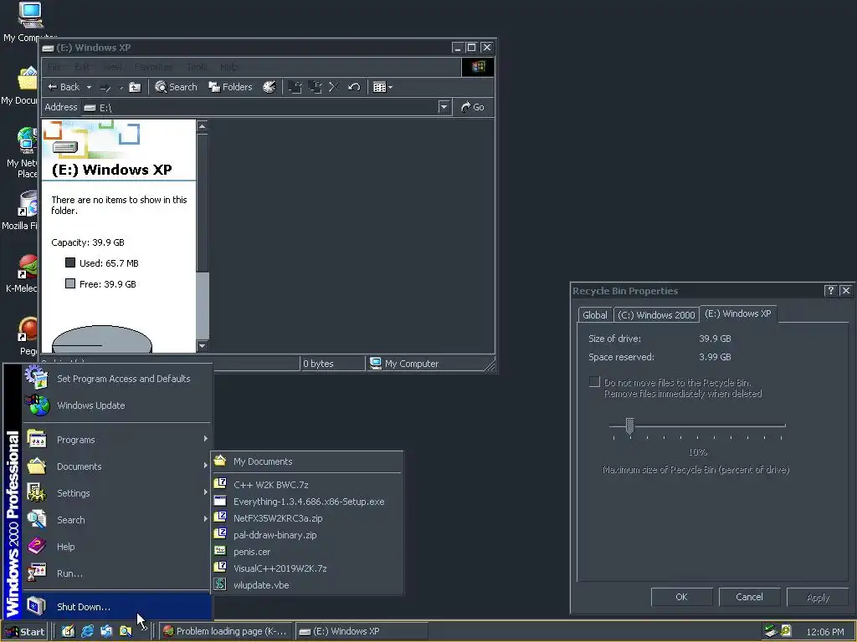Click the Copy To toolbar icon
The image size is (857, 642).
tap(315, 87)
